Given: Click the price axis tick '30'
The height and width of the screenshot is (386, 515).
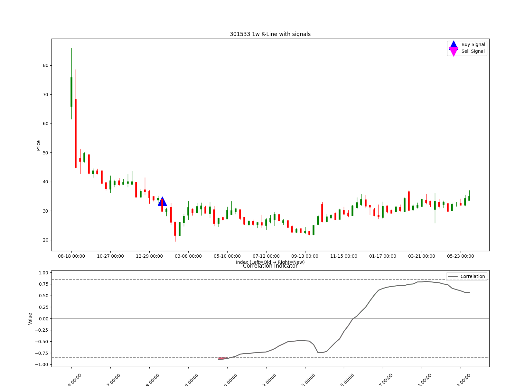Looking at the screenshot, I should point(46,211).
